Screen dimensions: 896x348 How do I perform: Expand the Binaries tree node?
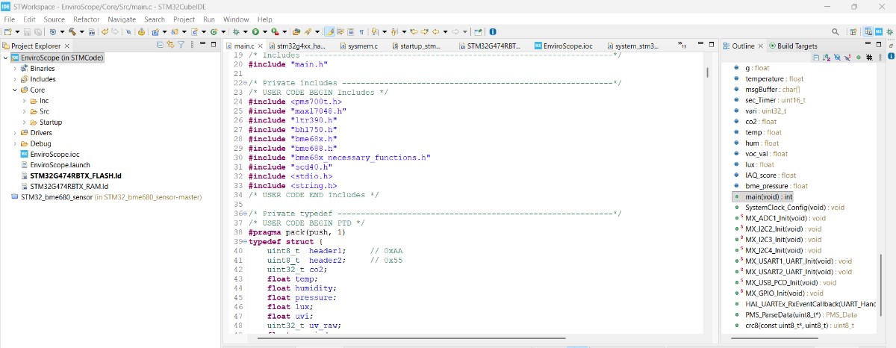[x=14, y=68]
